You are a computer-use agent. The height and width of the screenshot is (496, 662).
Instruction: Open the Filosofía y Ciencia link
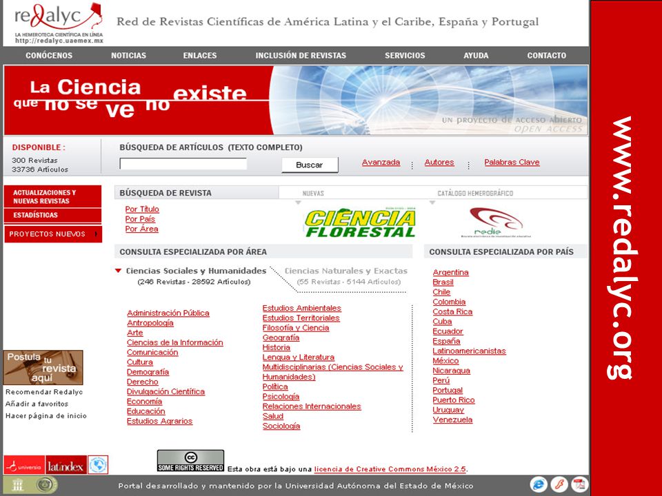point(296,328)
